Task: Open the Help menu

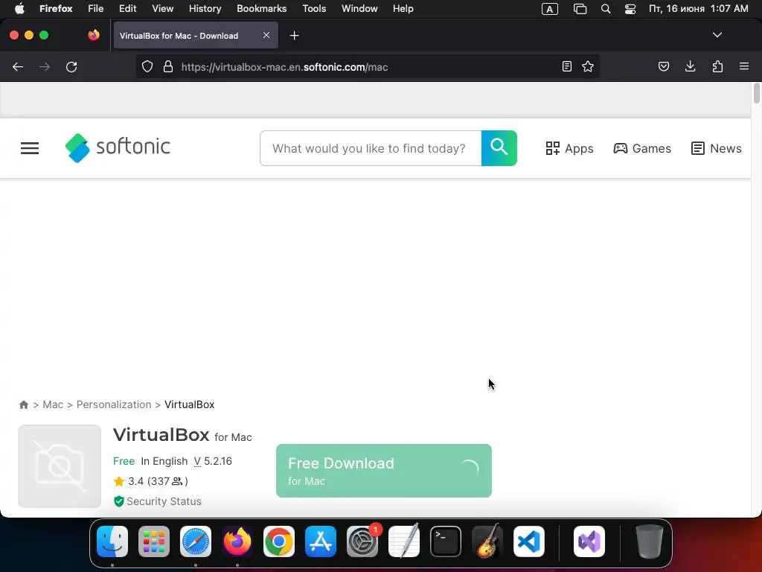Action: click(x=403, y=9)
